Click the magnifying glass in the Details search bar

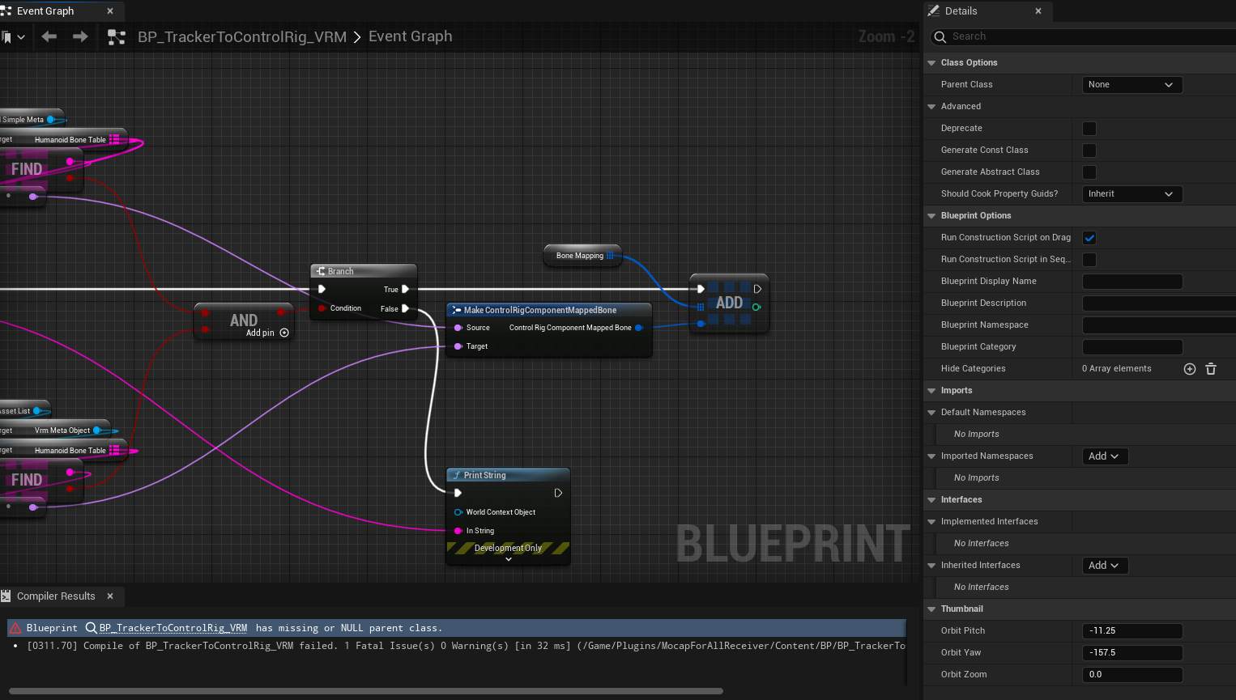click(940, 36)
